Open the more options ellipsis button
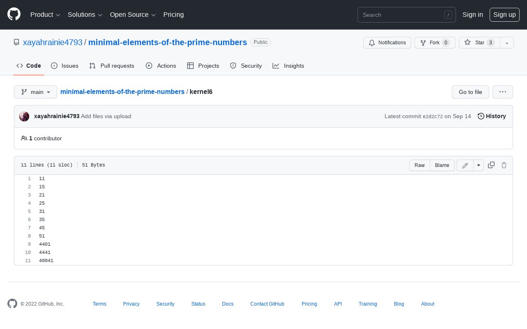 point(503,92)
